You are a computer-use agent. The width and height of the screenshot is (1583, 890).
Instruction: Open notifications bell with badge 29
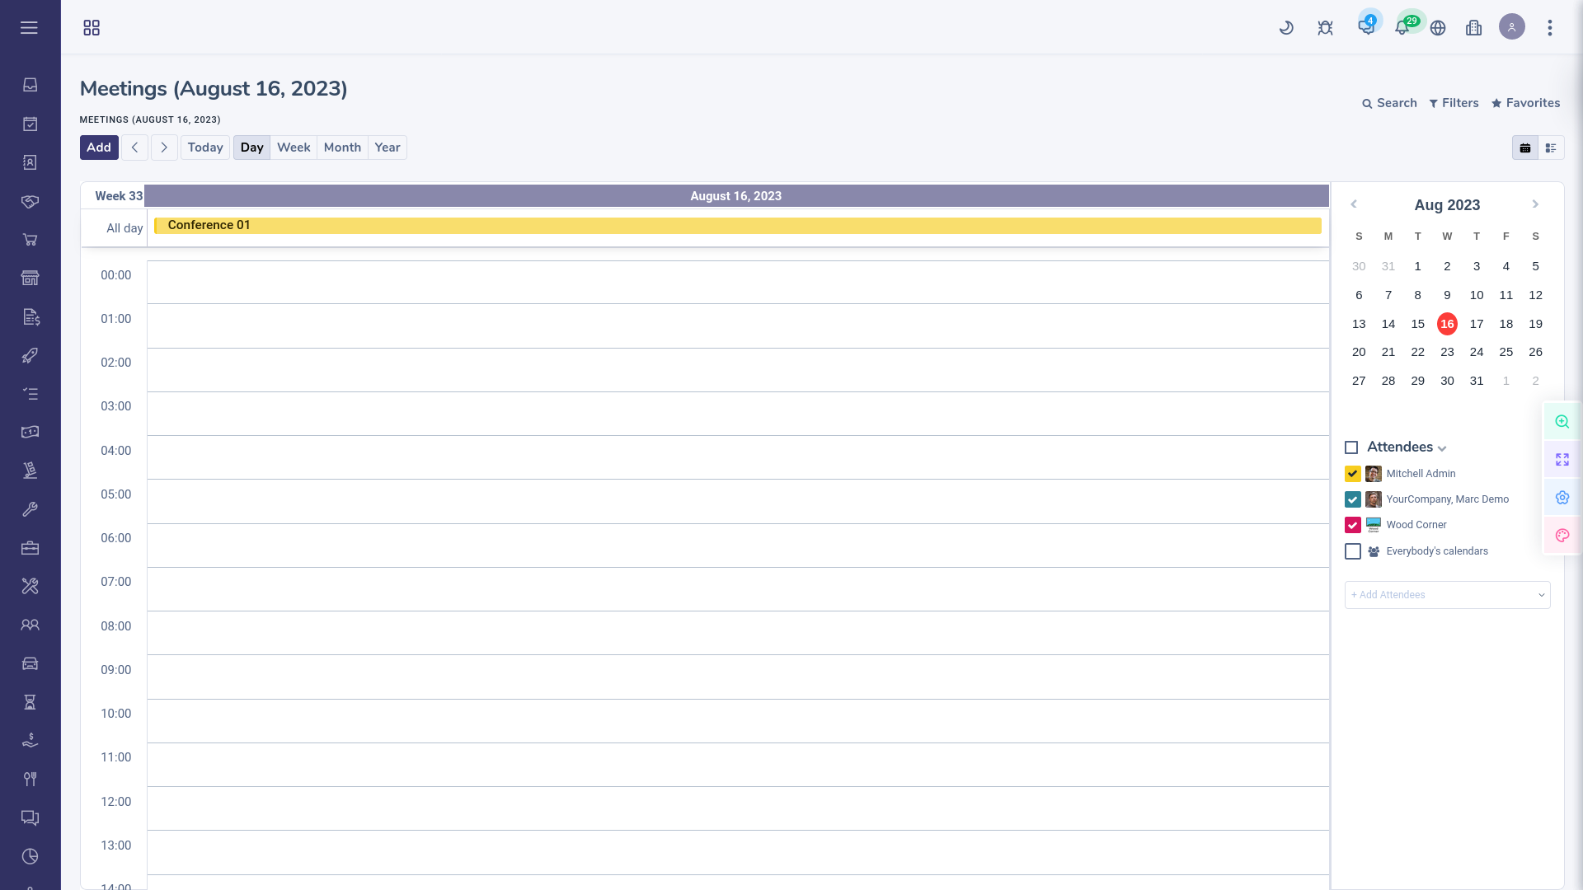click(x=1403, y=26)
